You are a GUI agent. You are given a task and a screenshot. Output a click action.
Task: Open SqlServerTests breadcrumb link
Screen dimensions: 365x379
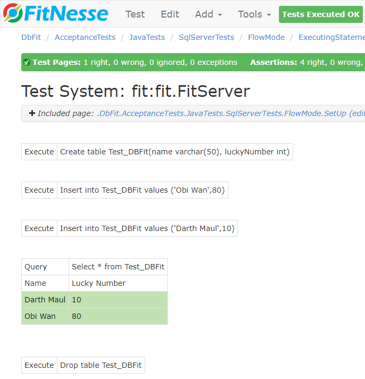click(x=206, y=37)
